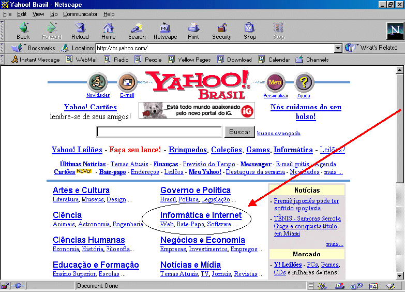This screenshot has height=292, width=405.
Task: Open Notícias e Mídia category
Action: point(190,265)
